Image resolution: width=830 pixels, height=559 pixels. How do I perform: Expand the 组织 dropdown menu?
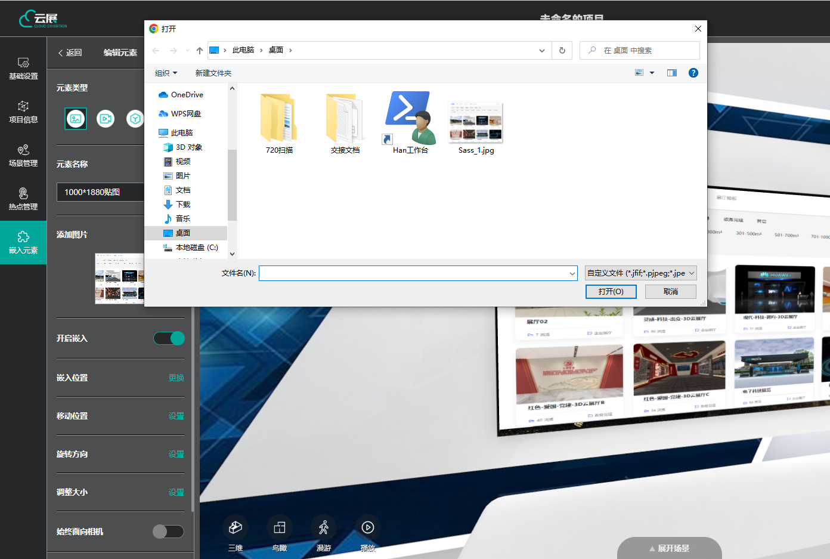coord(166,73)
